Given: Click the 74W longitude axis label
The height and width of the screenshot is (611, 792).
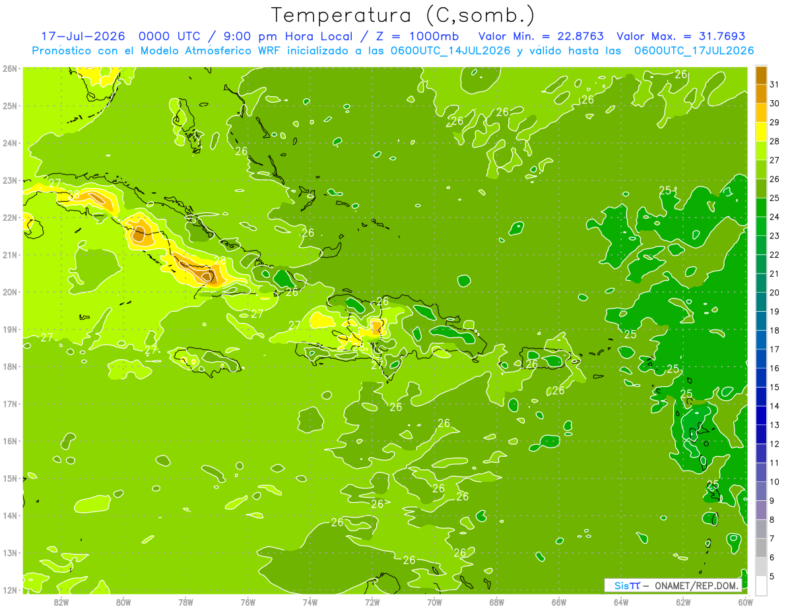Looking at the screenshot, I should (310, 602).
